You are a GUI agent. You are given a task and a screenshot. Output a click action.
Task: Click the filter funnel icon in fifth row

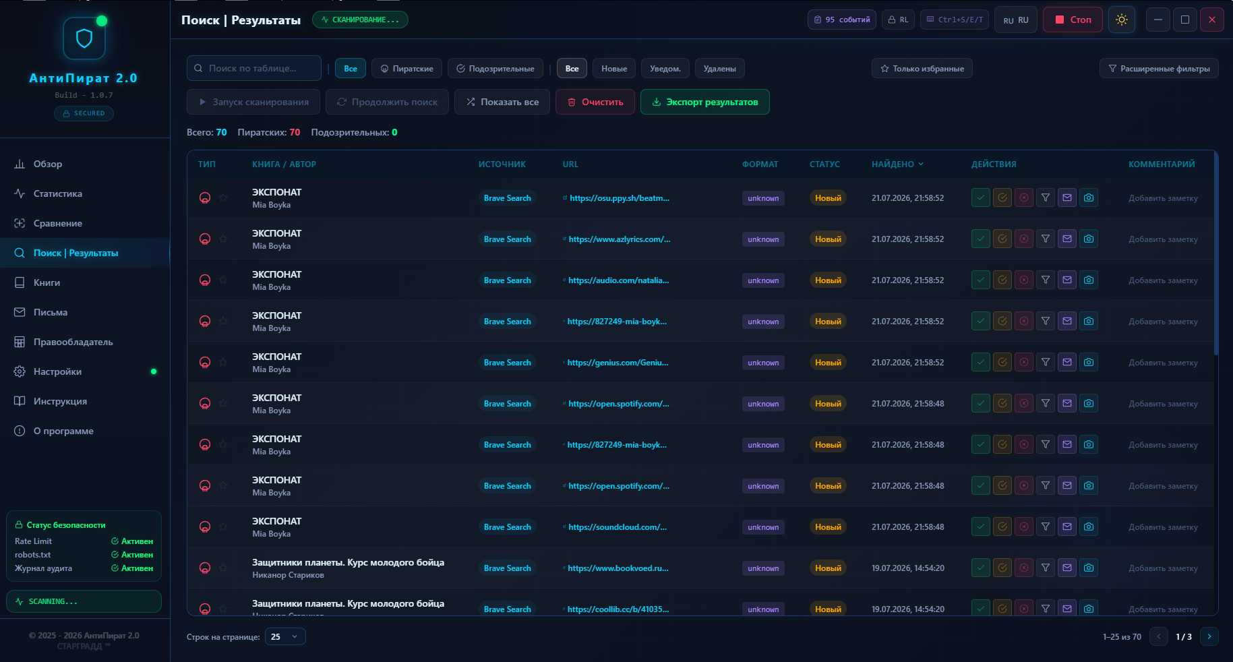[1046, 362]
